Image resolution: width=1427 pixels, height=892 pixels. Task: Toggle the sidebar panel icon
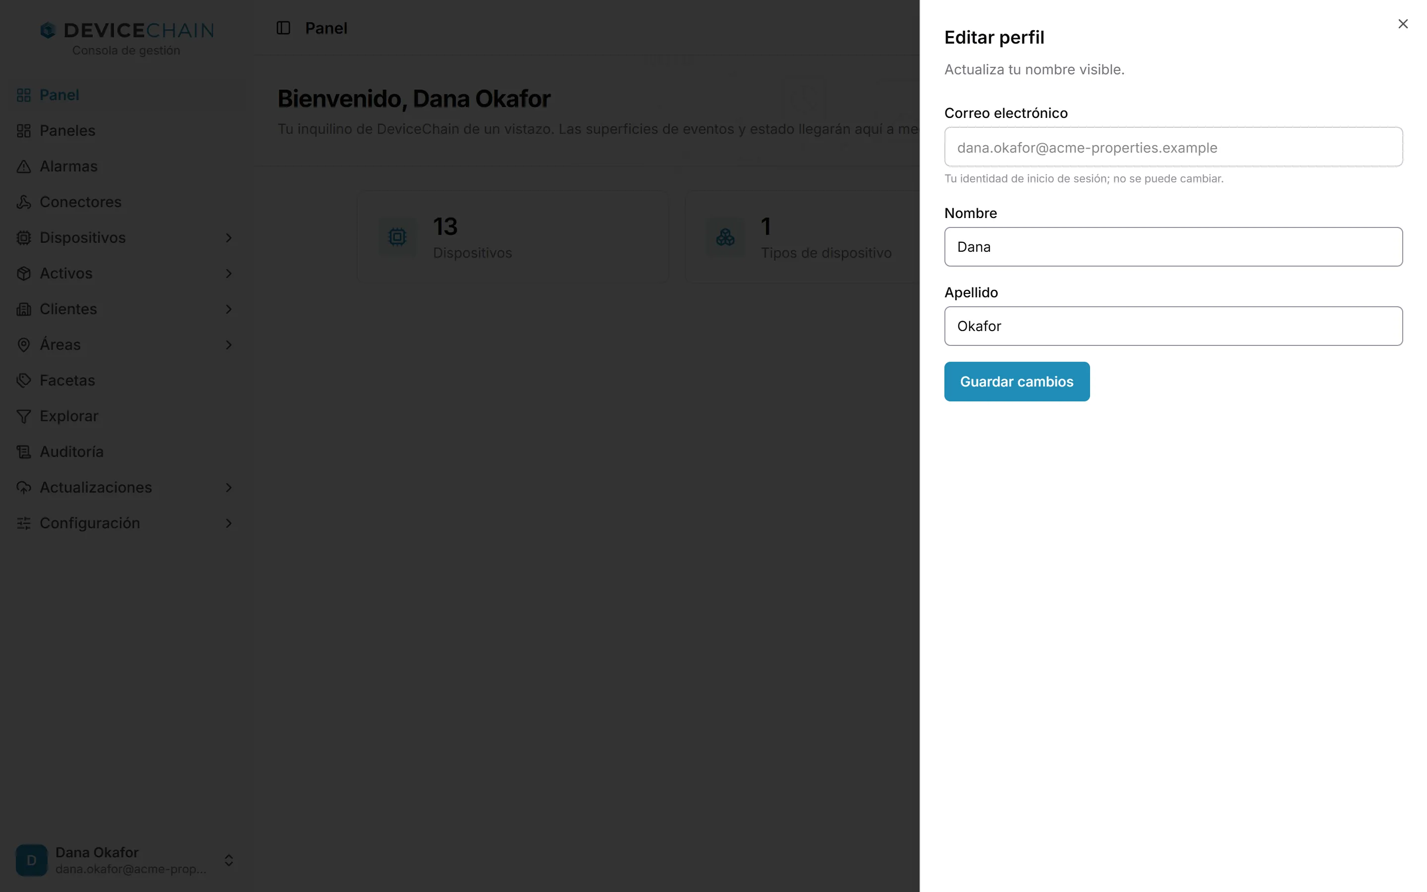(x=283, y=28)
